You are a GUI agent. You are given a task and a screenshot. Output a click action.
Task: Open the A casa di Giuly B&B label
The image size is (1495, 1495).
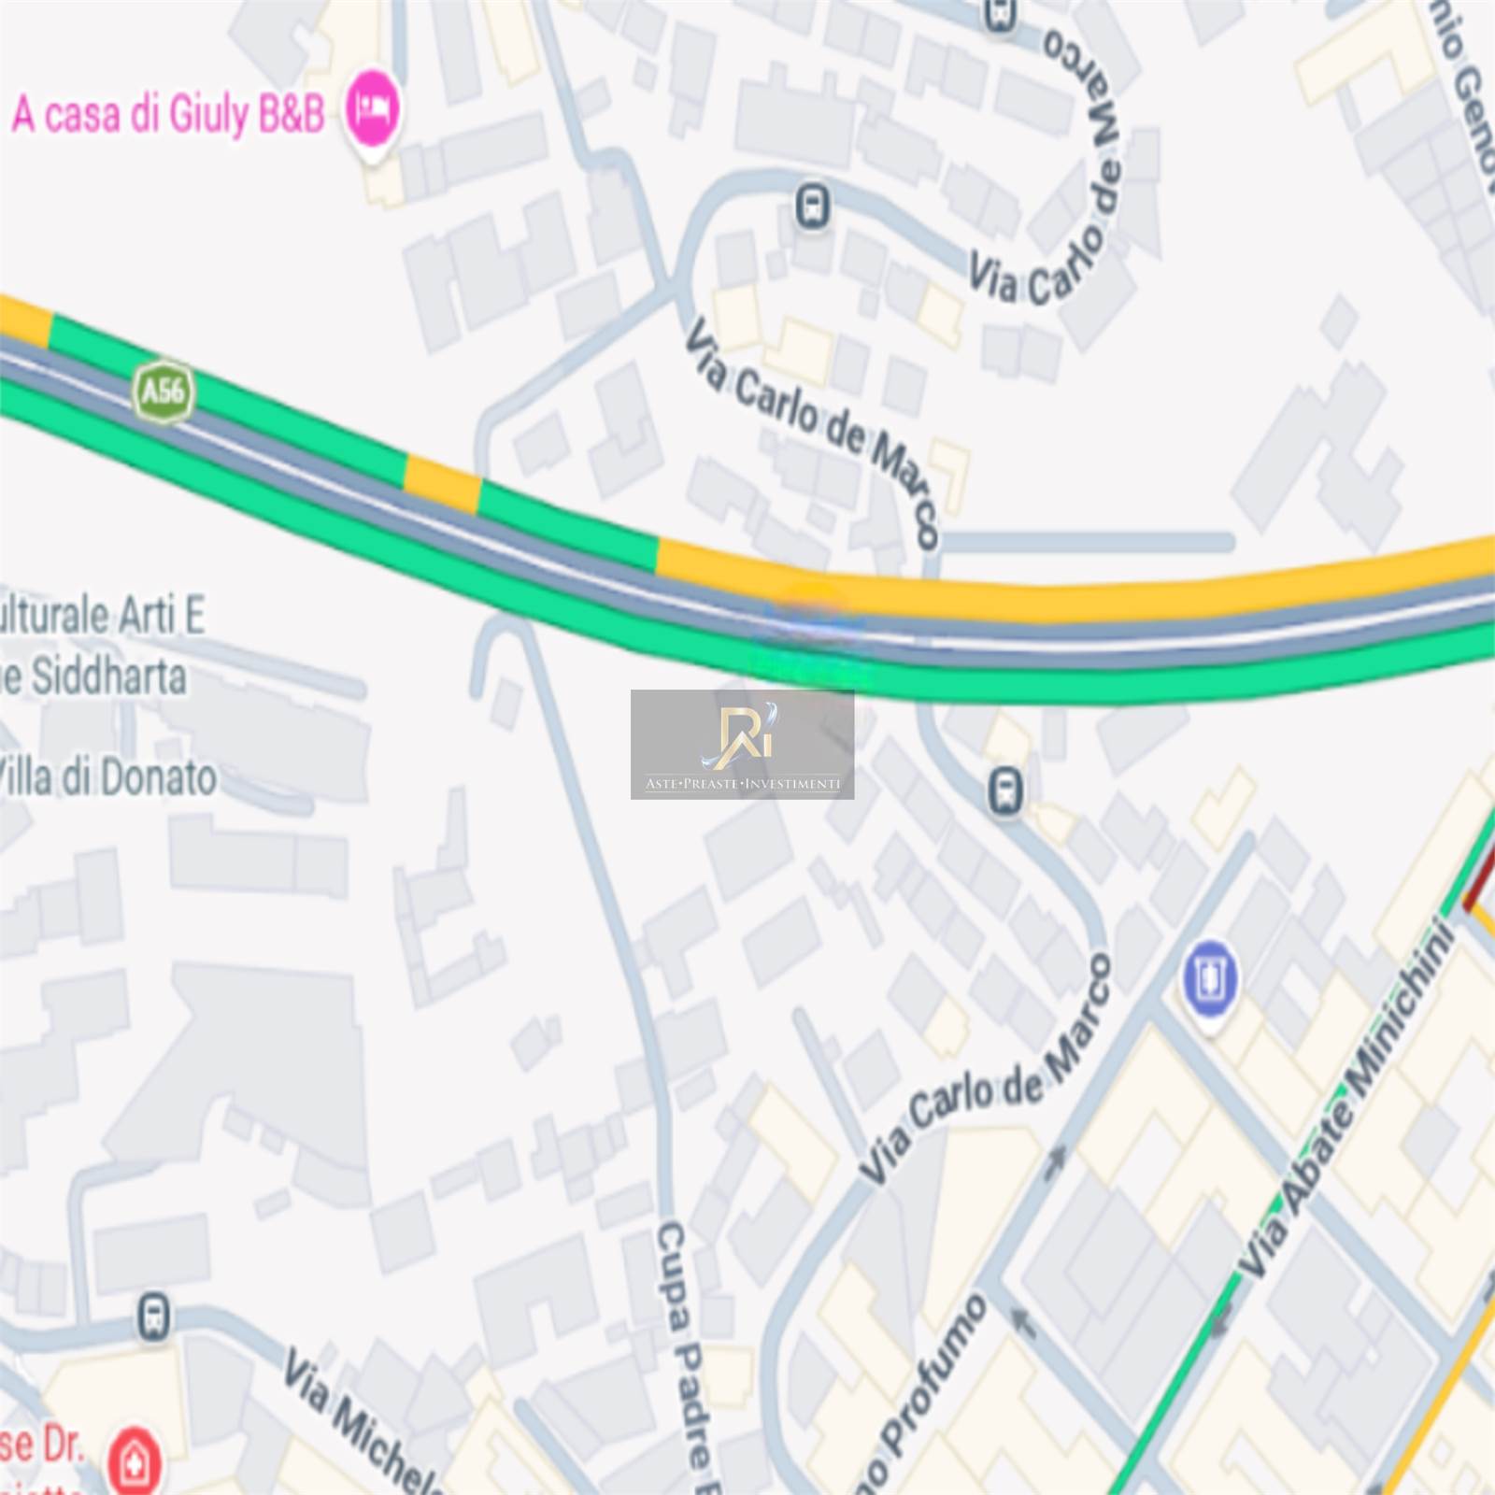coord(168,114)
